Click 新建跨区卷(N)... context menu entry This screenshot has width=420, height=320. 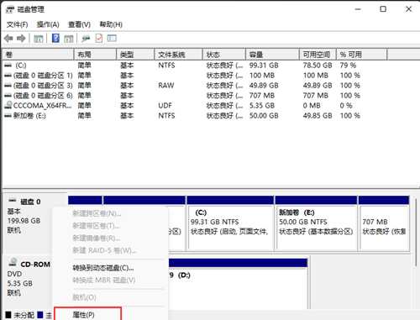click(x=97, y=213)
